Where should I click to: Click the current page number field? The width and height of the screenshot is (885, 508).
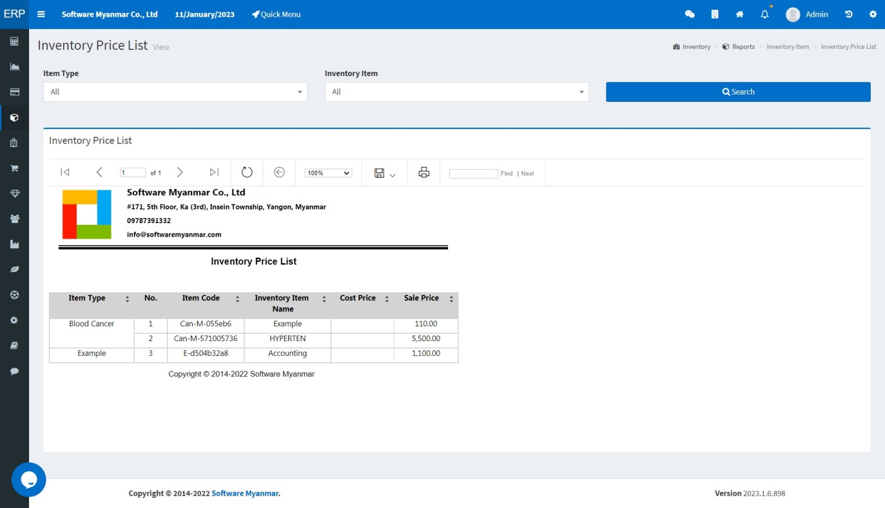[x=133, y=173]
